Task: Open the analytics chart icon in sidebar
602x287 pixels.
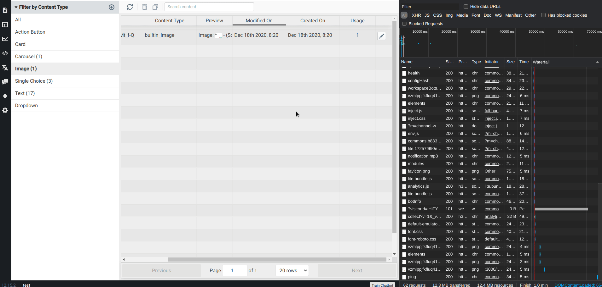Action: [x=5, y=39]
